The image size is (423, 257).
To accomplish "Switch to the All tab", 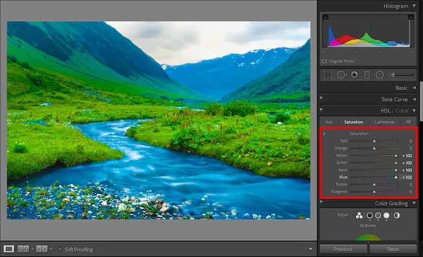I will pos(408,122).
